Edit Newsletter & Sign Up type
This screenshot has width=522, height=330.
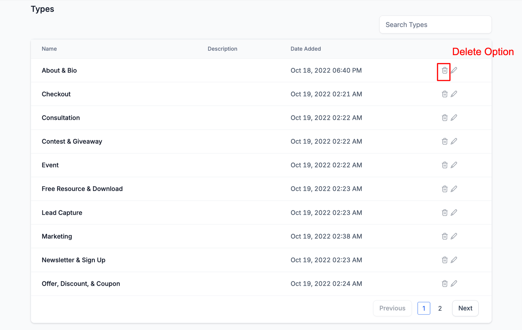454,260
